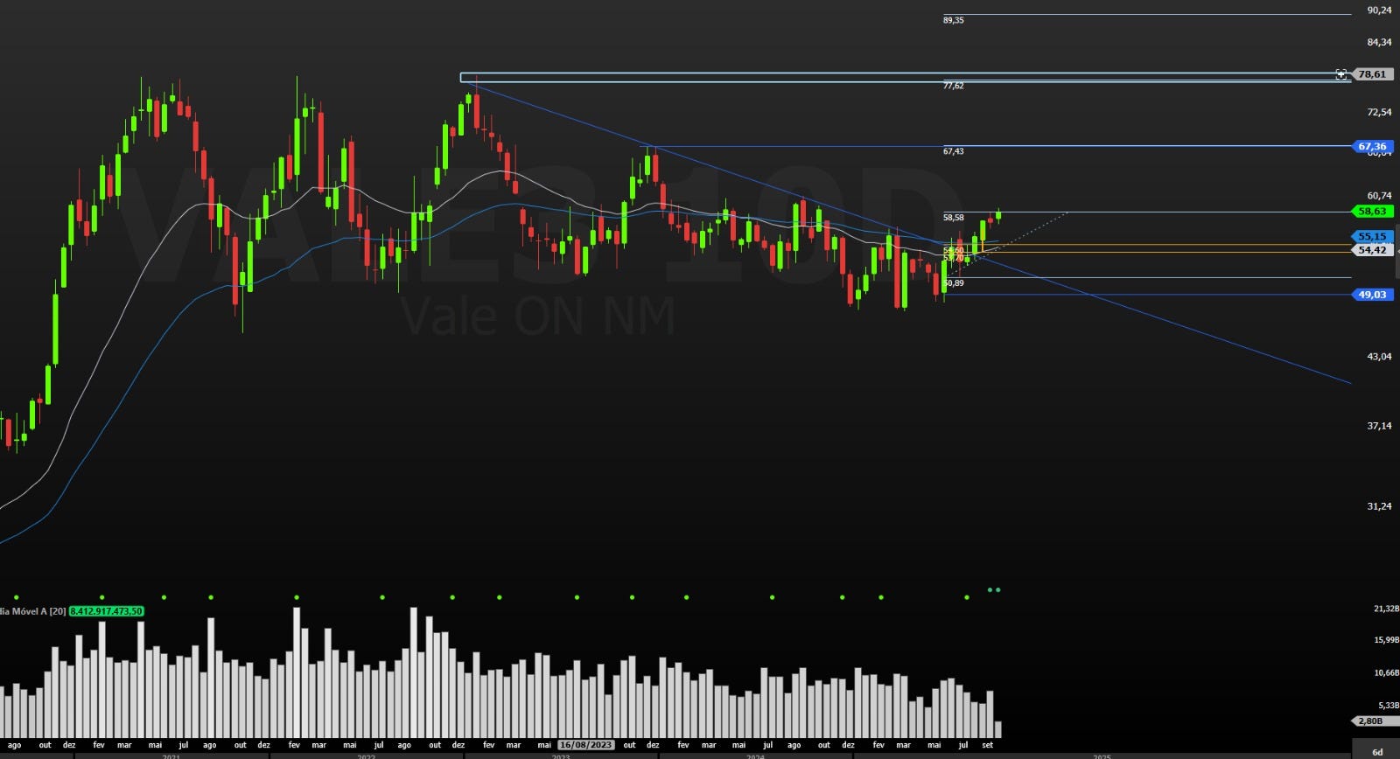Click the 90,24 price axis value

(x=1379, y=10)
